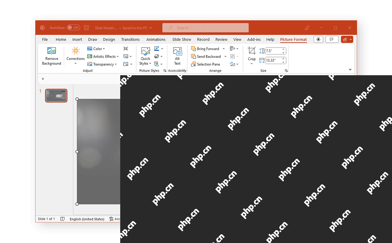Click the Picture Layout icon
This screenshot has height=243, width=392.
(x=157, y=64)
